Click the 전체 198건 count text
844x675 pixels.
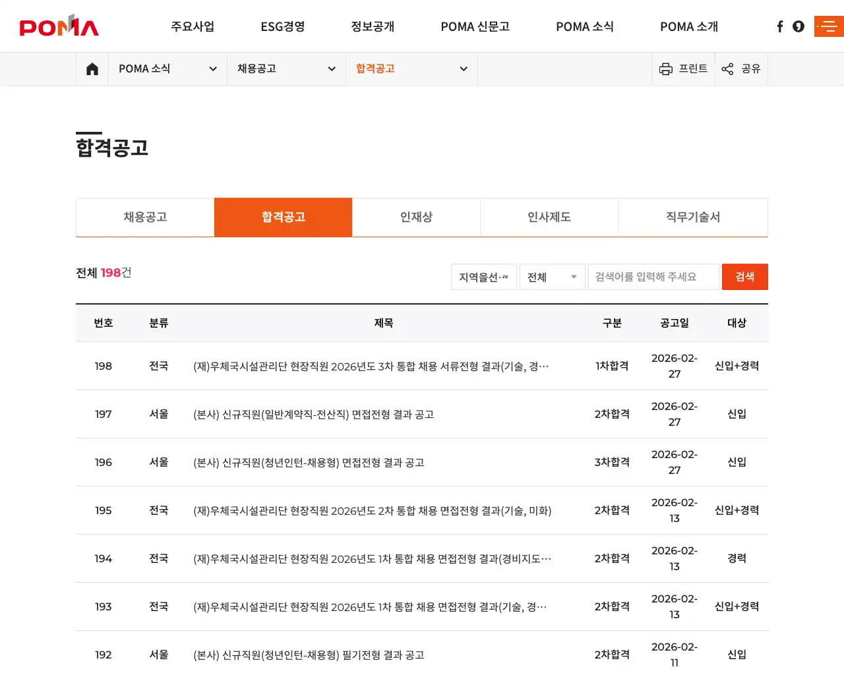(104, 272)
